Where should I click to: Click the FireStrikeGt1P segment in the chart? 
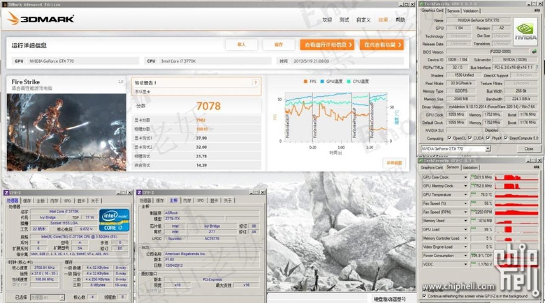[299, 117]
